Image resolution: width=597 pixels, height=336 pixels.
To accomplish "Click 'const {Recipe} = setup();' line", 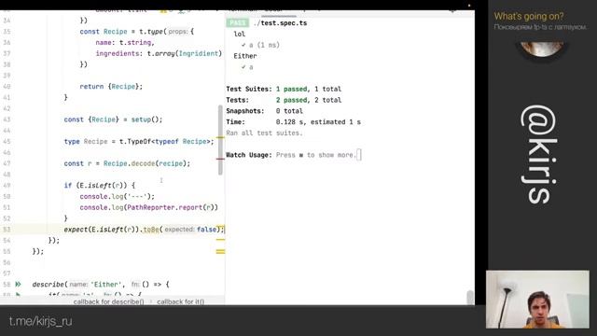I will tap(113, 119).
